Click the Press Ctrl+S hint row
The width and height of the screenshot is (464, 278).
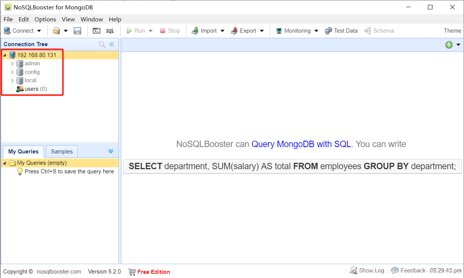click(65, 171)
